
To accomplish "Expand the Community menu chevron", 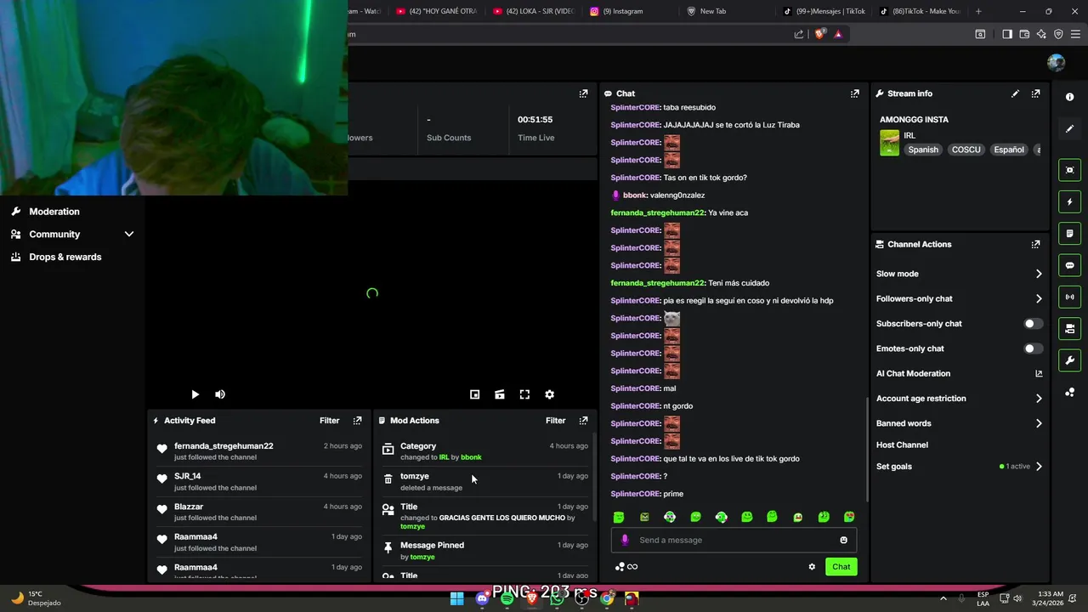I will (x=129, y=234).
